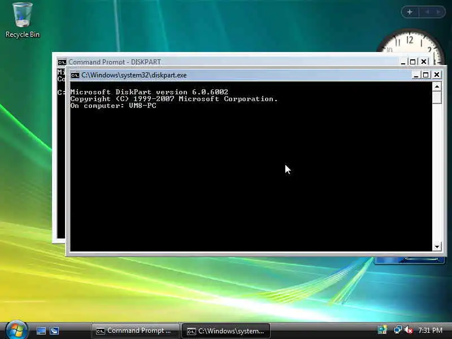Maximize the diskpart.exe window
This screenshot has height=339, width=452.
point(425,75)
